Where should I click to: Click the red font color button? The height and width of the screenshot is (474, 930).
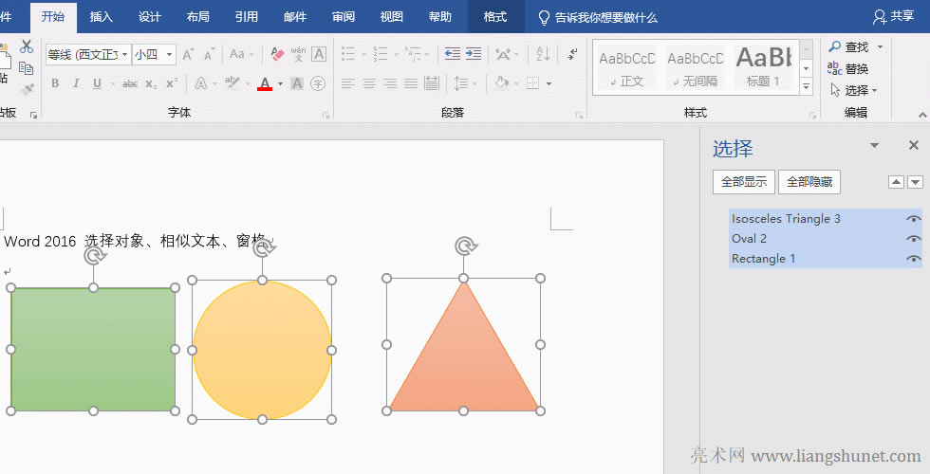[264, 83]
